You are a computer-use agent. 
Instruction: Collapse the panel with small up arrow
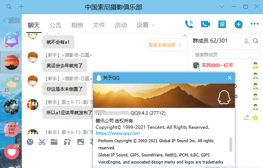185,36
